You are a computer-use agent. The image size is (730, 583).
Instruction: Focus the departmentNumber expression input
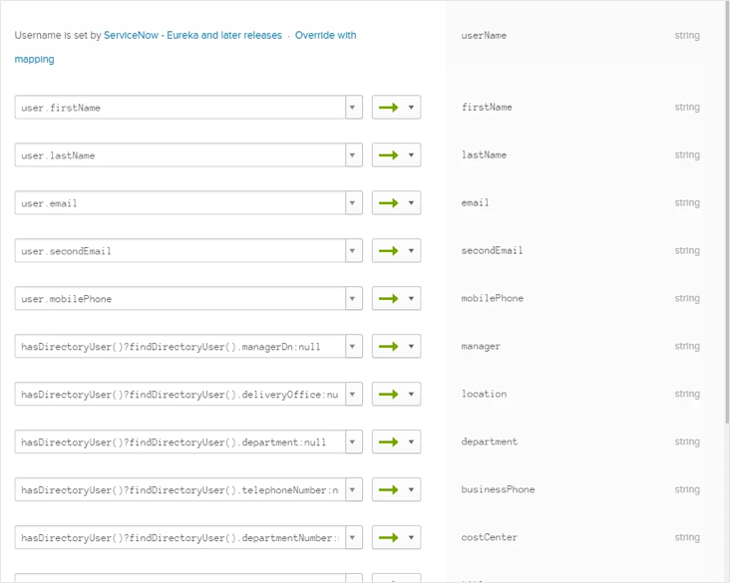coord(180,538)
